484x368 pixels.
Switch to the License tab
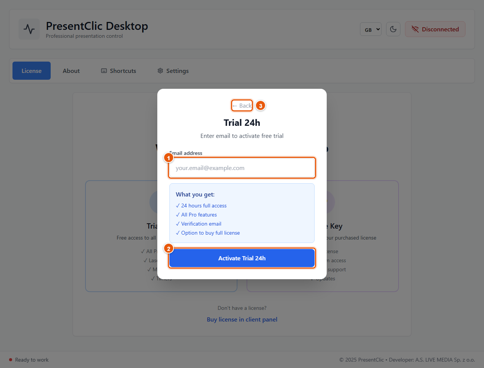click(x=31, y=71)
